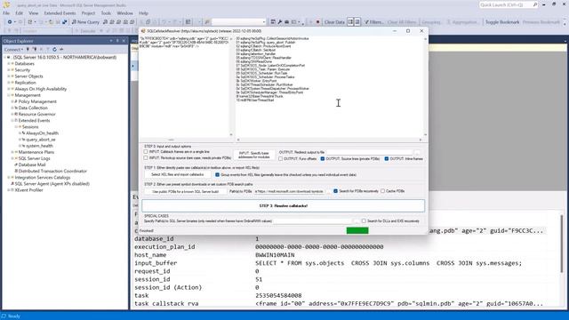Expand the Databases node

(x=9, y=64)
